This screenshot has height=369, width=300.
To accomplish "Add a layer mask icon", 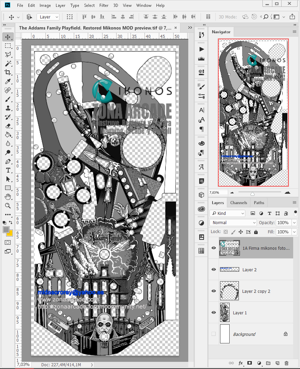I will click(x=250, y=363).
